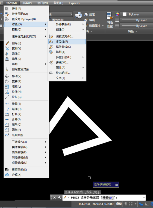This screenshot has width=153, height=208.
Task: Click the Create (创建) block button
Action: pyautogui.click(x=90, y=14)
